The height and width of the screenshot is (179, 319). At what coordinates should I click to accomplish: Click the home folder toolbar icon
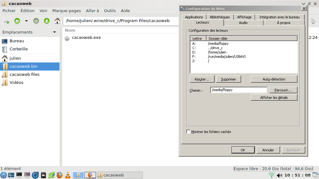pos(57,21)
